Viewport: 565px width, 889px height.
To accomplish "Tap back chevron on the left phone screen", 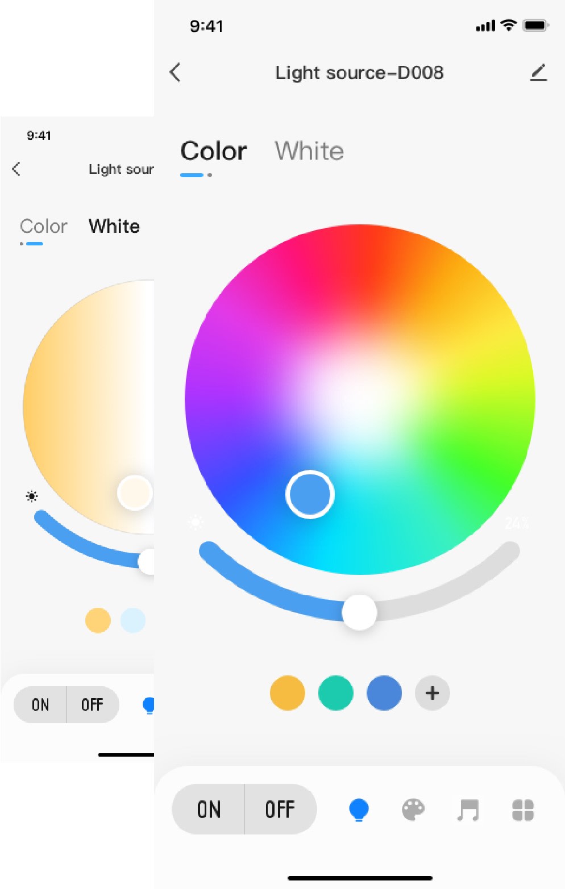I will point(16,169).
